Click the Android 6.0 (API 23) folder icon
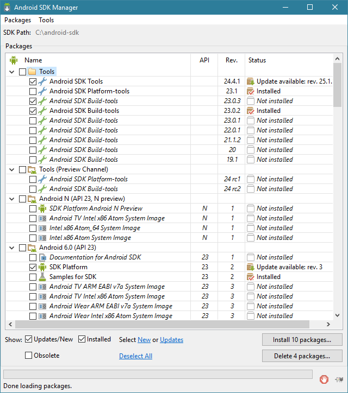 pos(32,248)
